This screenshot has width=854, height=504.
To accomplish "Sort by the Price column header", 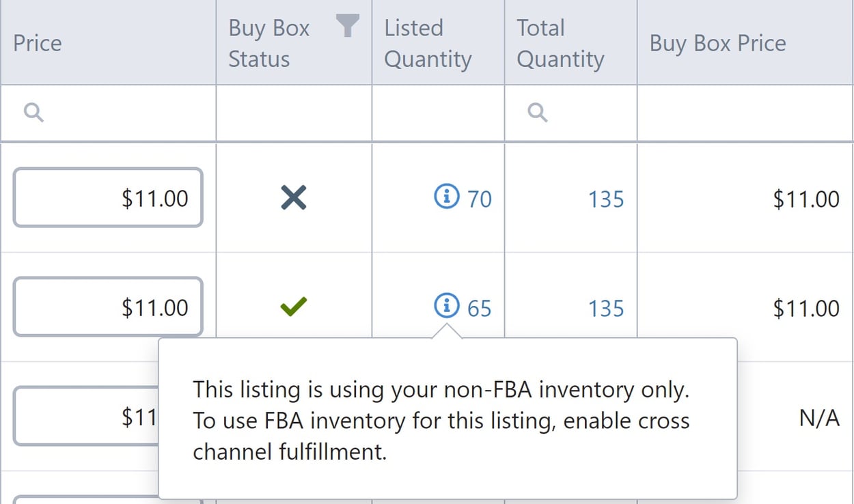I will [x=37, y=42].
